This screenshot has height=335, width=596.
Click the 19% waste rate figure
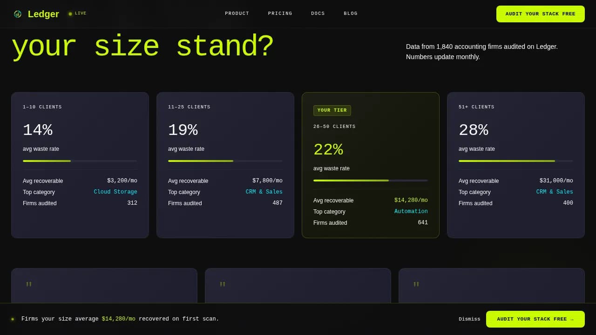tap(183, 130)
